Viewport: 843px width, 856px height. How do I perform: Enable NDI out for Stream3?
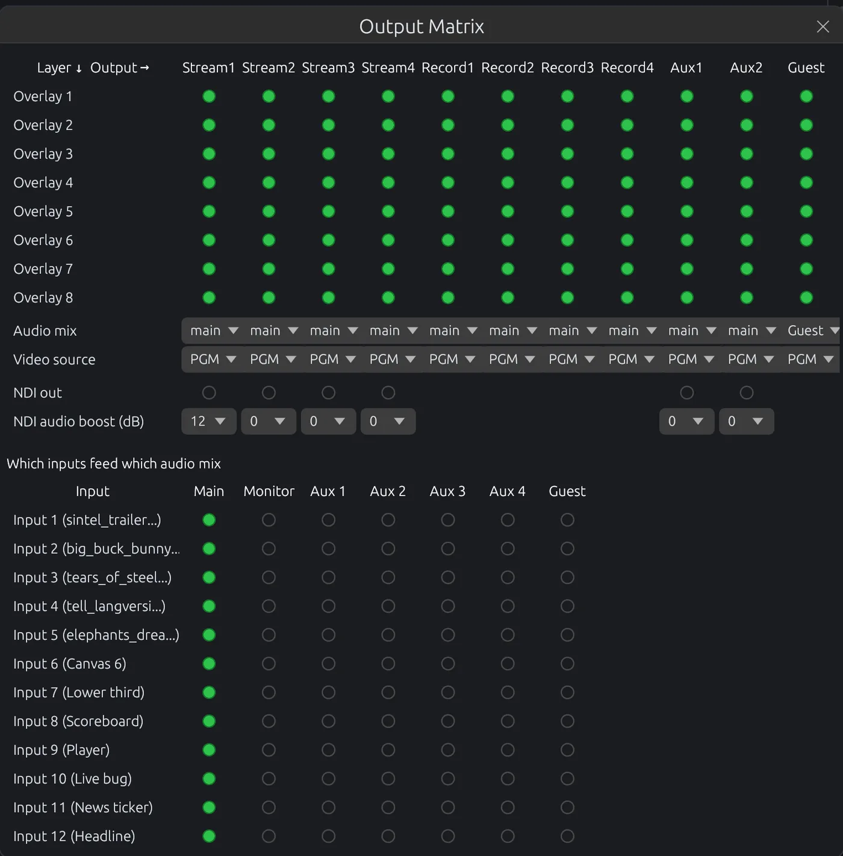[328, 392]
